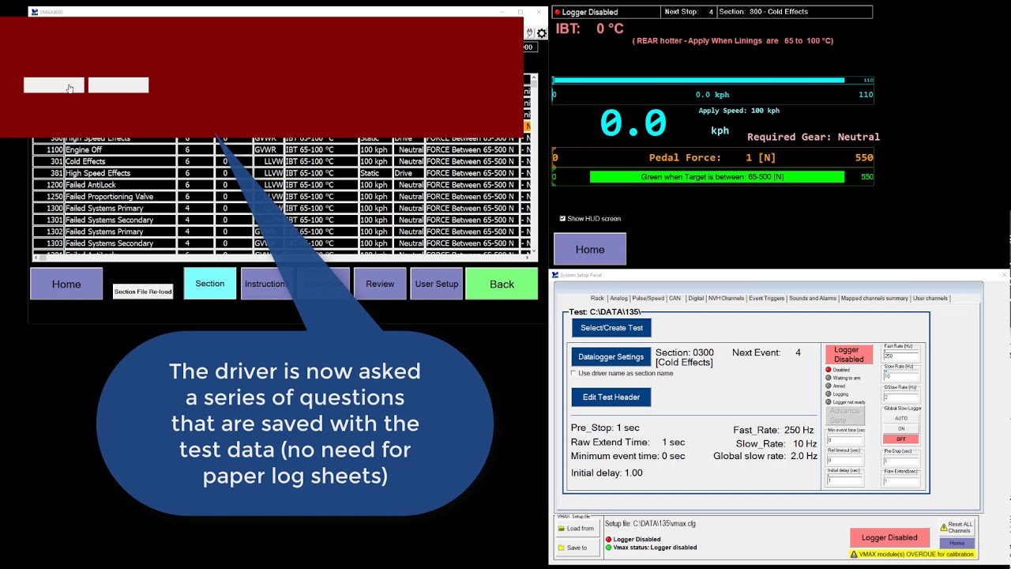Select the cyan Section button
This screenshot has width=1011, height=569.
tap(210, 284)
